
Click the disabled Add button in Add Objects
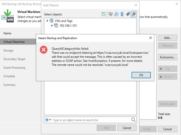106,128
